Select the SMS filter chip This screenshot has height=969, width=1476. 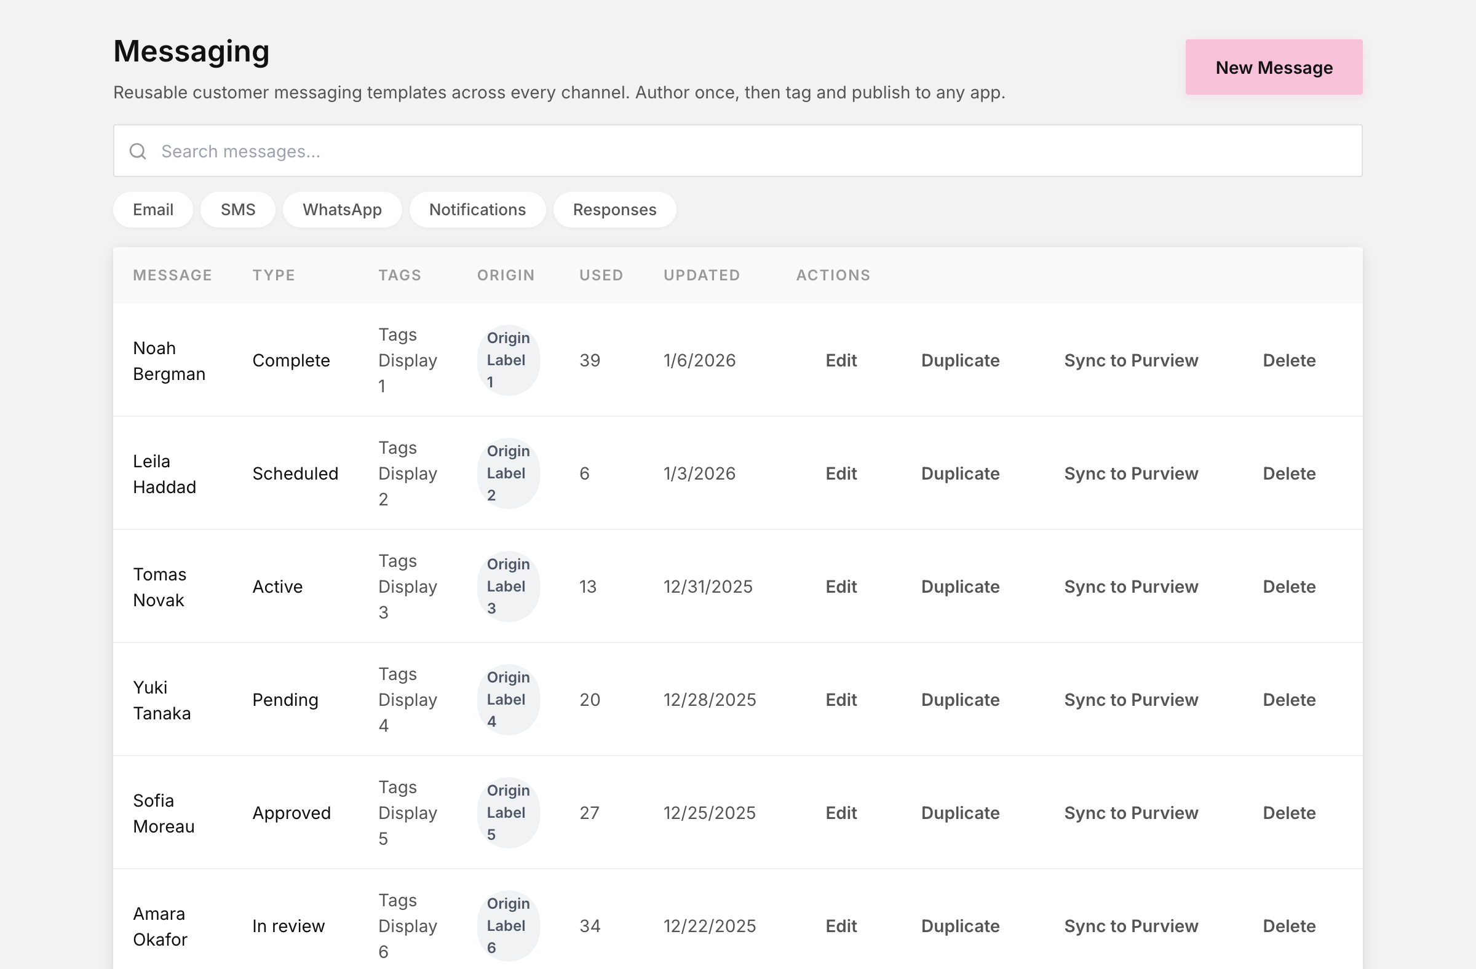(237, 210)
